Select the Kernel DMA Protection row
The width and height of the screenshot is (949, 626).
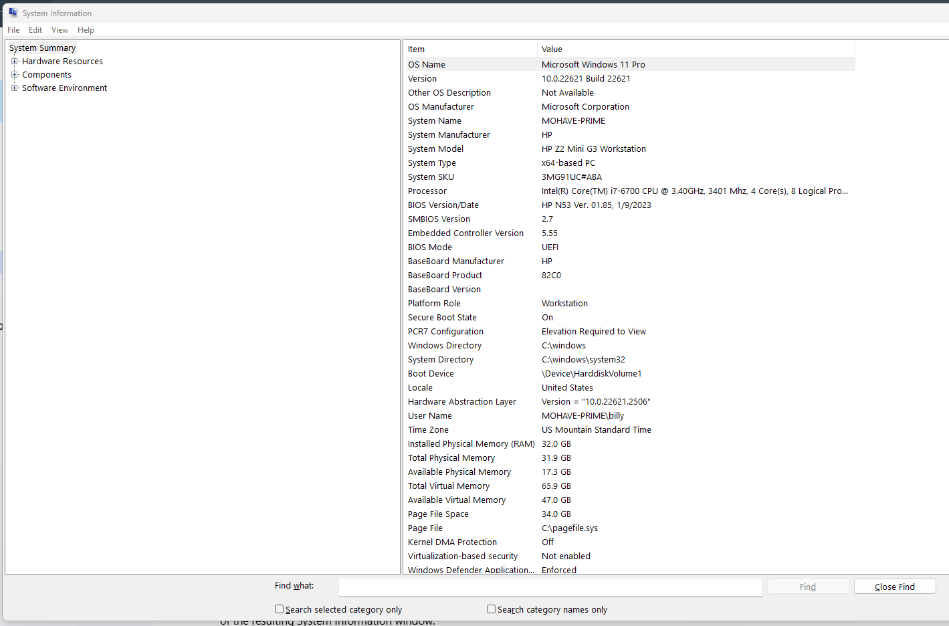click(629, 542)
